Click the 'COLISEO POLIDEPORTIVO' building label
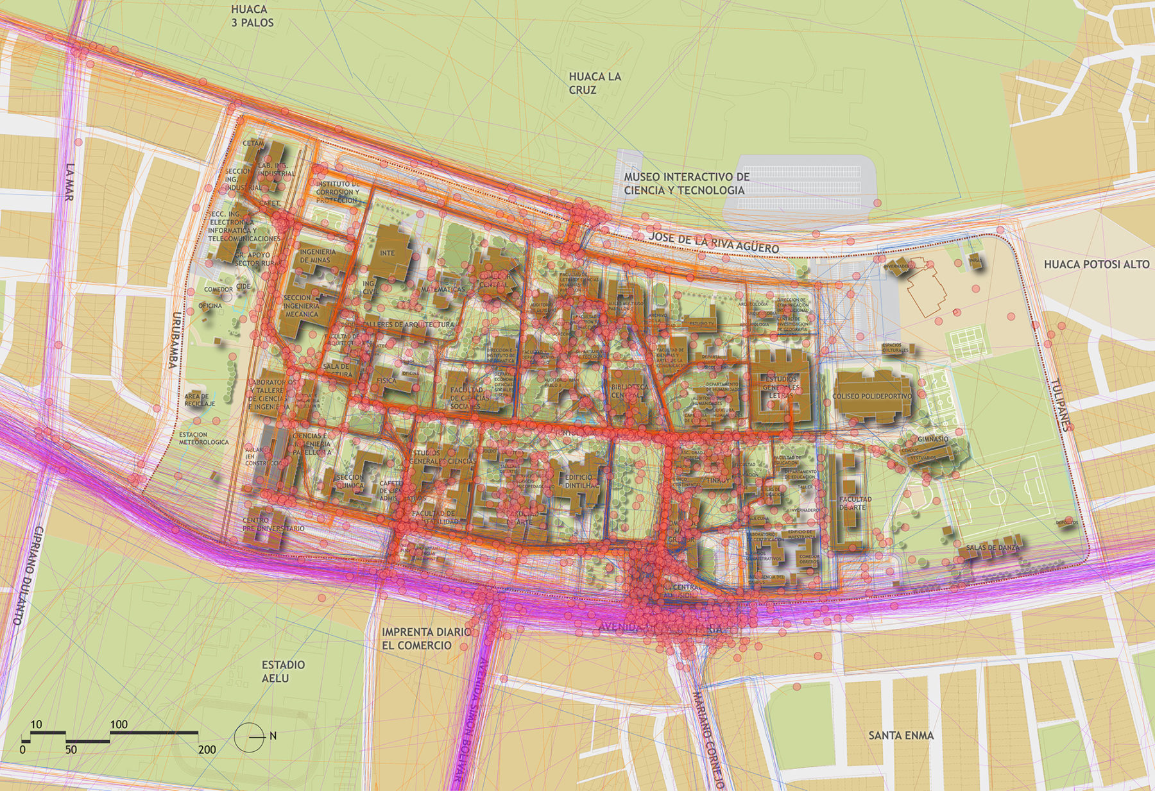 point(873,396)
